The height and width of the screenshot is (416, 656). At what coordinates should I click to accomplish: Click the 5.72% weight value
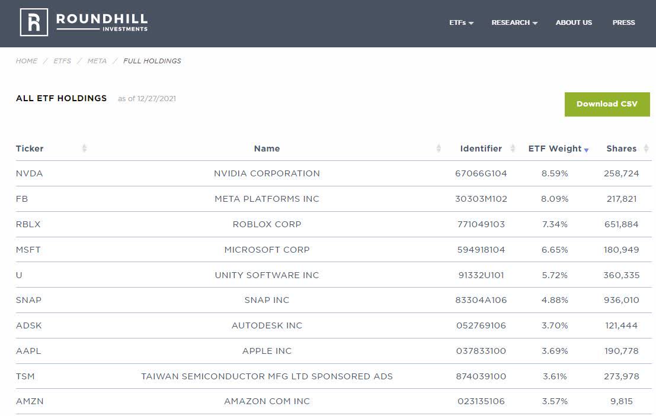[555, 275]
